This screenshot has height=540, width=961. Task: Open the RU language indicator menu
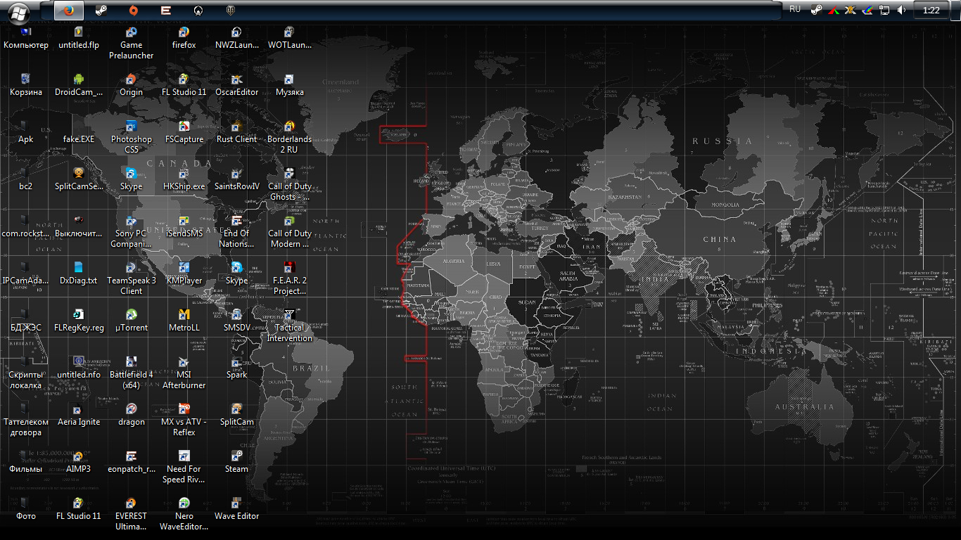tap(795, 10)
